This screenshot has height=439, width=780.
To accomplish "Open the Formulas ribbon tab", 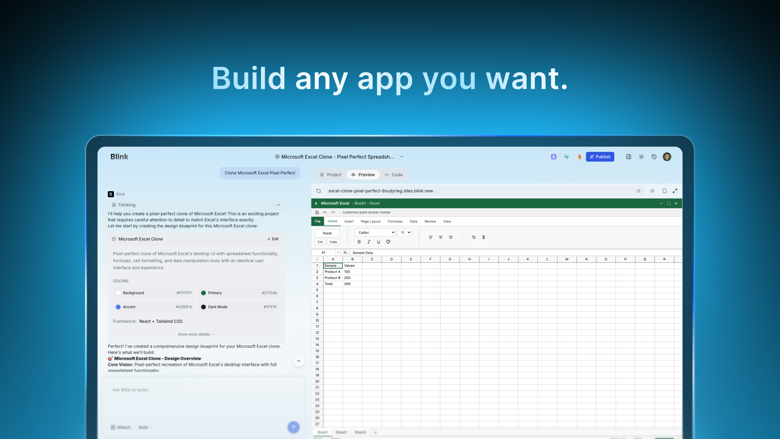I will click(395, 221).
